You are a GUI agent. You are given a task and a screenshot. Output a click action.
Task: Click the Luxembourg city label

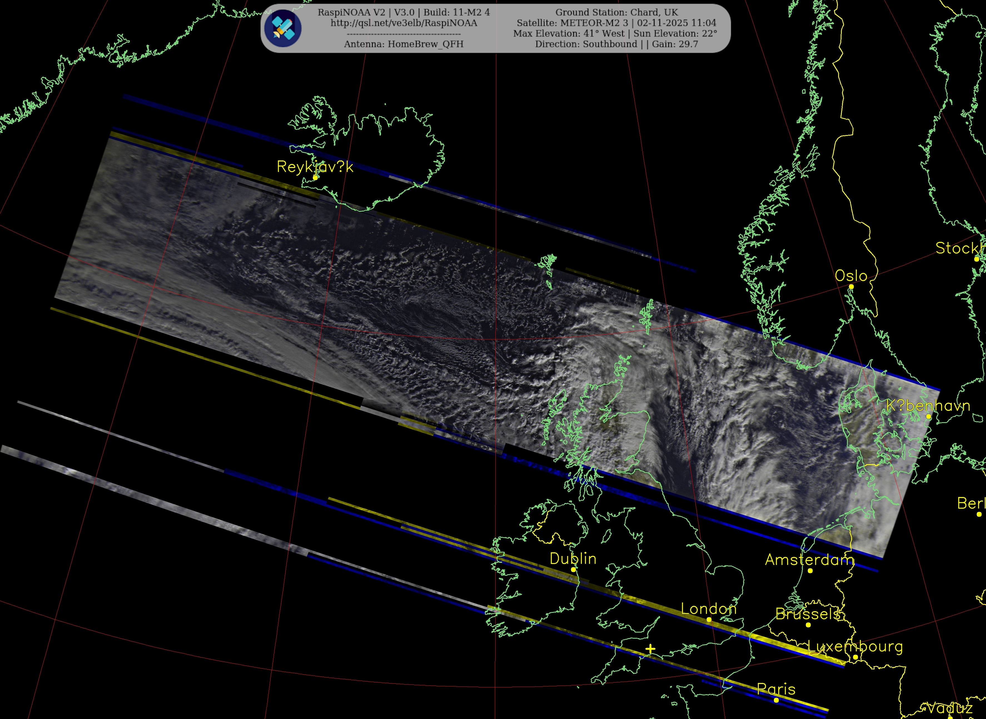point(855,646)
